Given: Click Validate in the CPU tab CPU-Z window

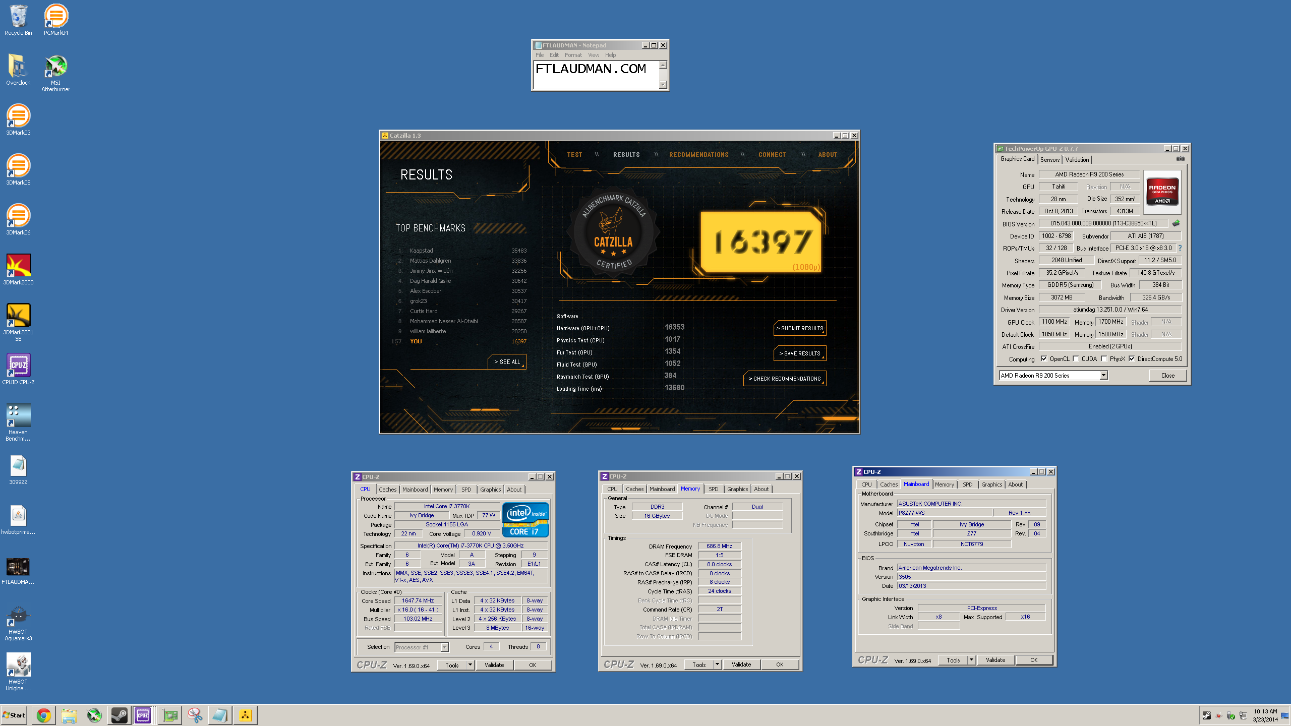Looking at the screenshot, I should click(494, 665).
